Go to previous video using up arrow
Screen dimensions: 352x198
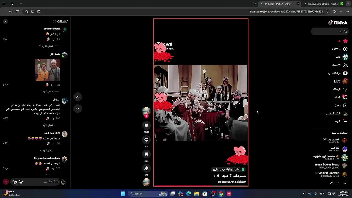tap(78, 97)
